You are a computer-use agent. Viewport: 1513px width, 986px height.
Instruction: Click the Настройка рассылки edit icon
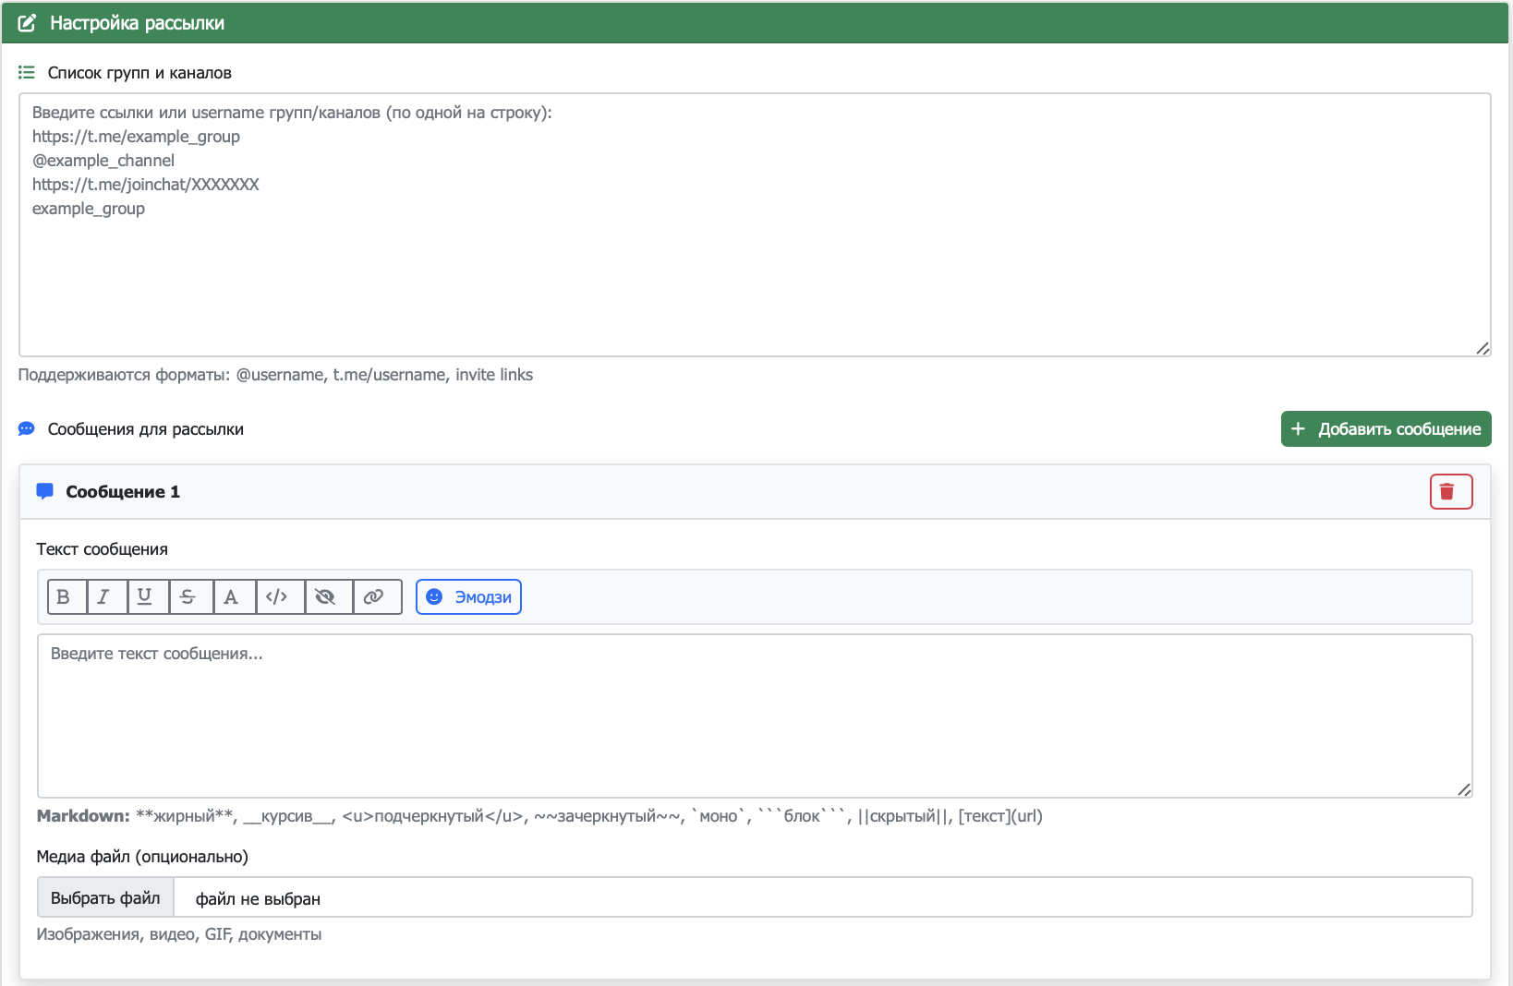[28, 23]
